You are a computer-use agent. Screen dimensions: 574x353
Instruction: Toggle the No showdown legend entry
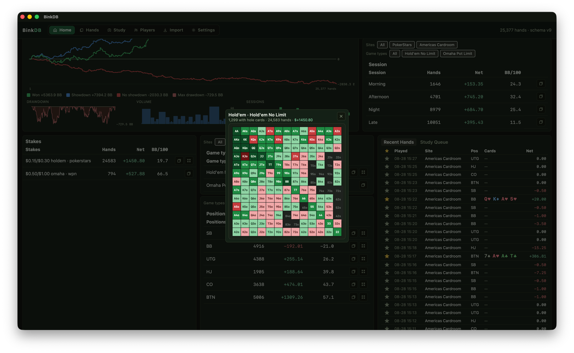coord(142,95)
